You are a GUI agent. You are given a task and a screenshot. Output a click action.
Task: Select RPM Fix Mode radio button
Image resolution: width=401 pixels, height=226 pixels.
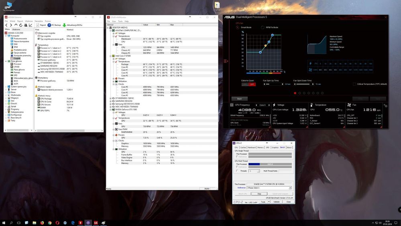(x=263, y=27)
